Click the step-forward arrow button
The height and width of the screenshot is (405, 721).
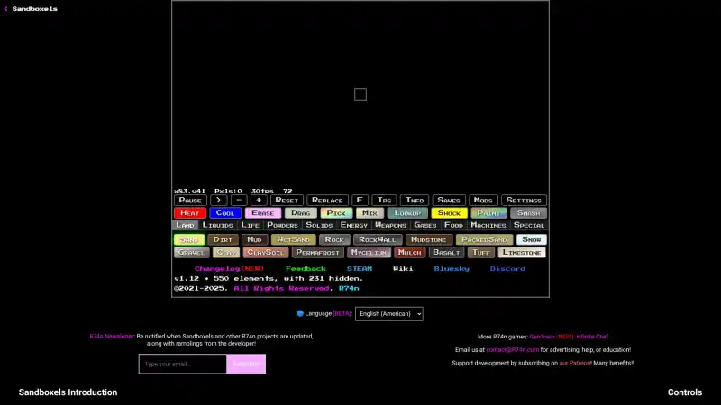coord(218,201)
